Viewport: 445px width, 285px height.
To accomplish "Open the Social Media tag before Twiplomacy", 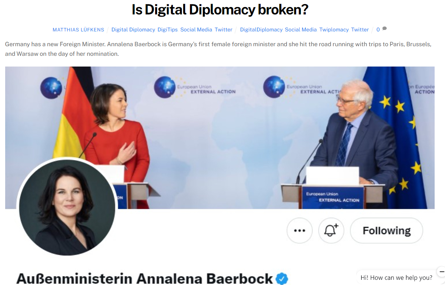I will tap(301, 30).
